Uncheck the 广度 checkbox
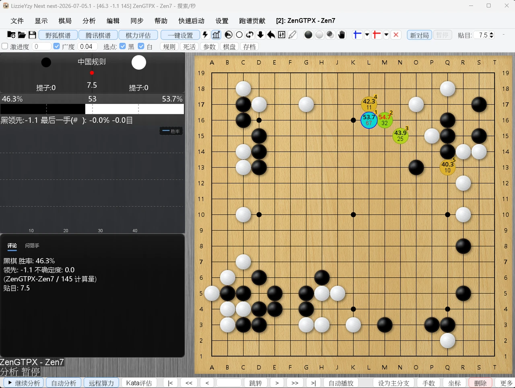The height and width of the screenshot is (388, 515). (57, 46)
